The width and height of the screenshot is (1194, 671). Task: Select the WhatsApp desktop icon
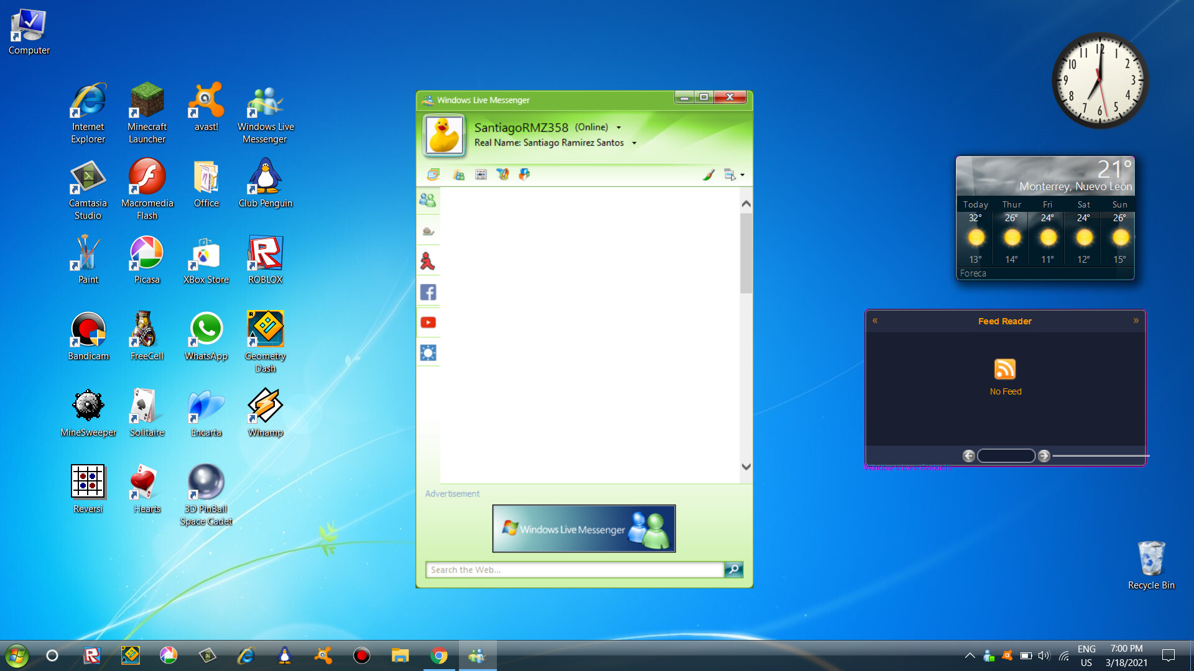point(206,336)
